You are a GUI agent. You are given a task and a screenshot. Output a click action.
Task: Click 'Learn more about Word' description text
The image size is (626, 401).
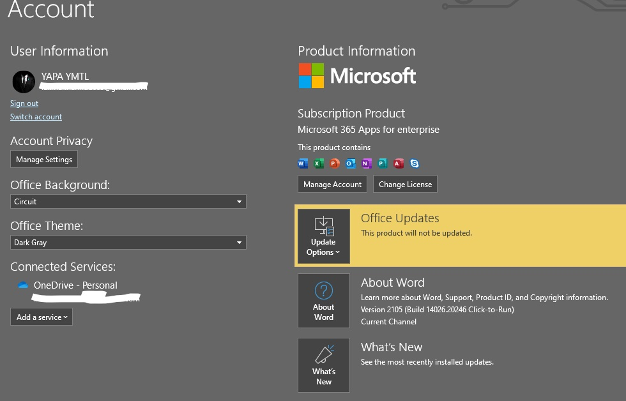484,298
